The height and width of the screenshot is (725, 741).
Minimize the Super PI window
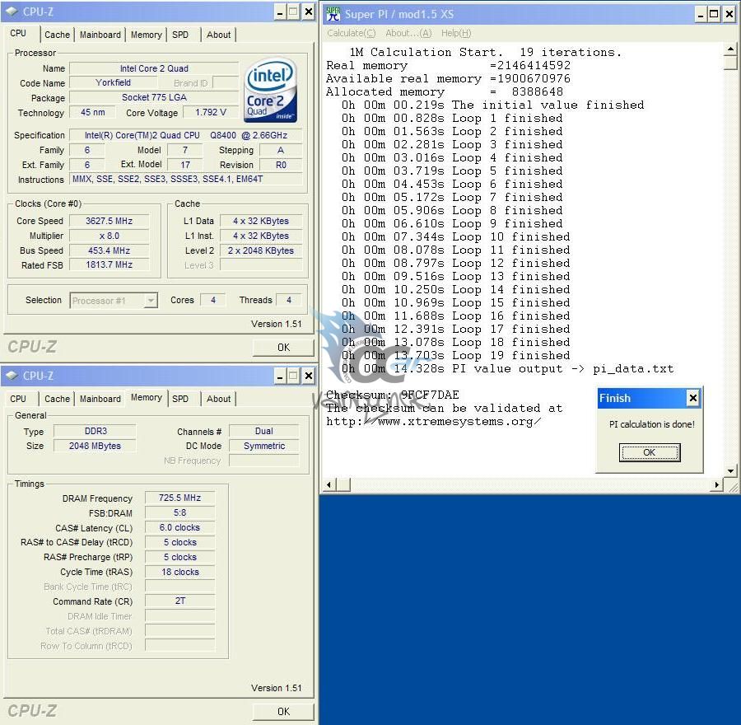click(x=701, y=14)
